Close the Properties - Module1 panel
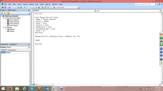Image resolution: width=163 pixels, height=91 pixels. [x=29, y=44]
